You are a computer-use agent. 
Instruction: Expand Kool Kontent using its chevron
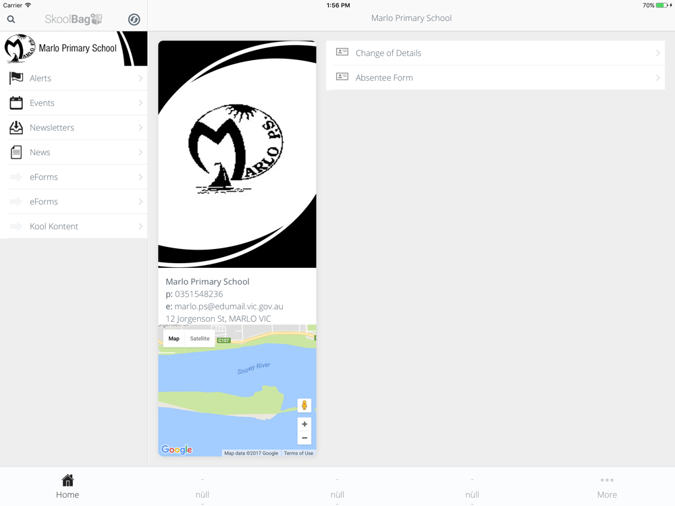click(x=140, y=226)
